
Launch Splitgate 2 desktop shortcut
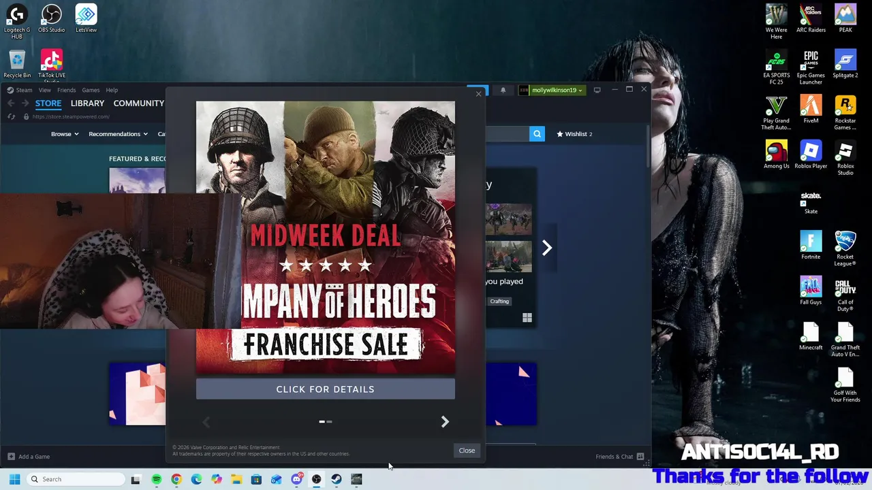pyautogui.click(x=845, y=64)
